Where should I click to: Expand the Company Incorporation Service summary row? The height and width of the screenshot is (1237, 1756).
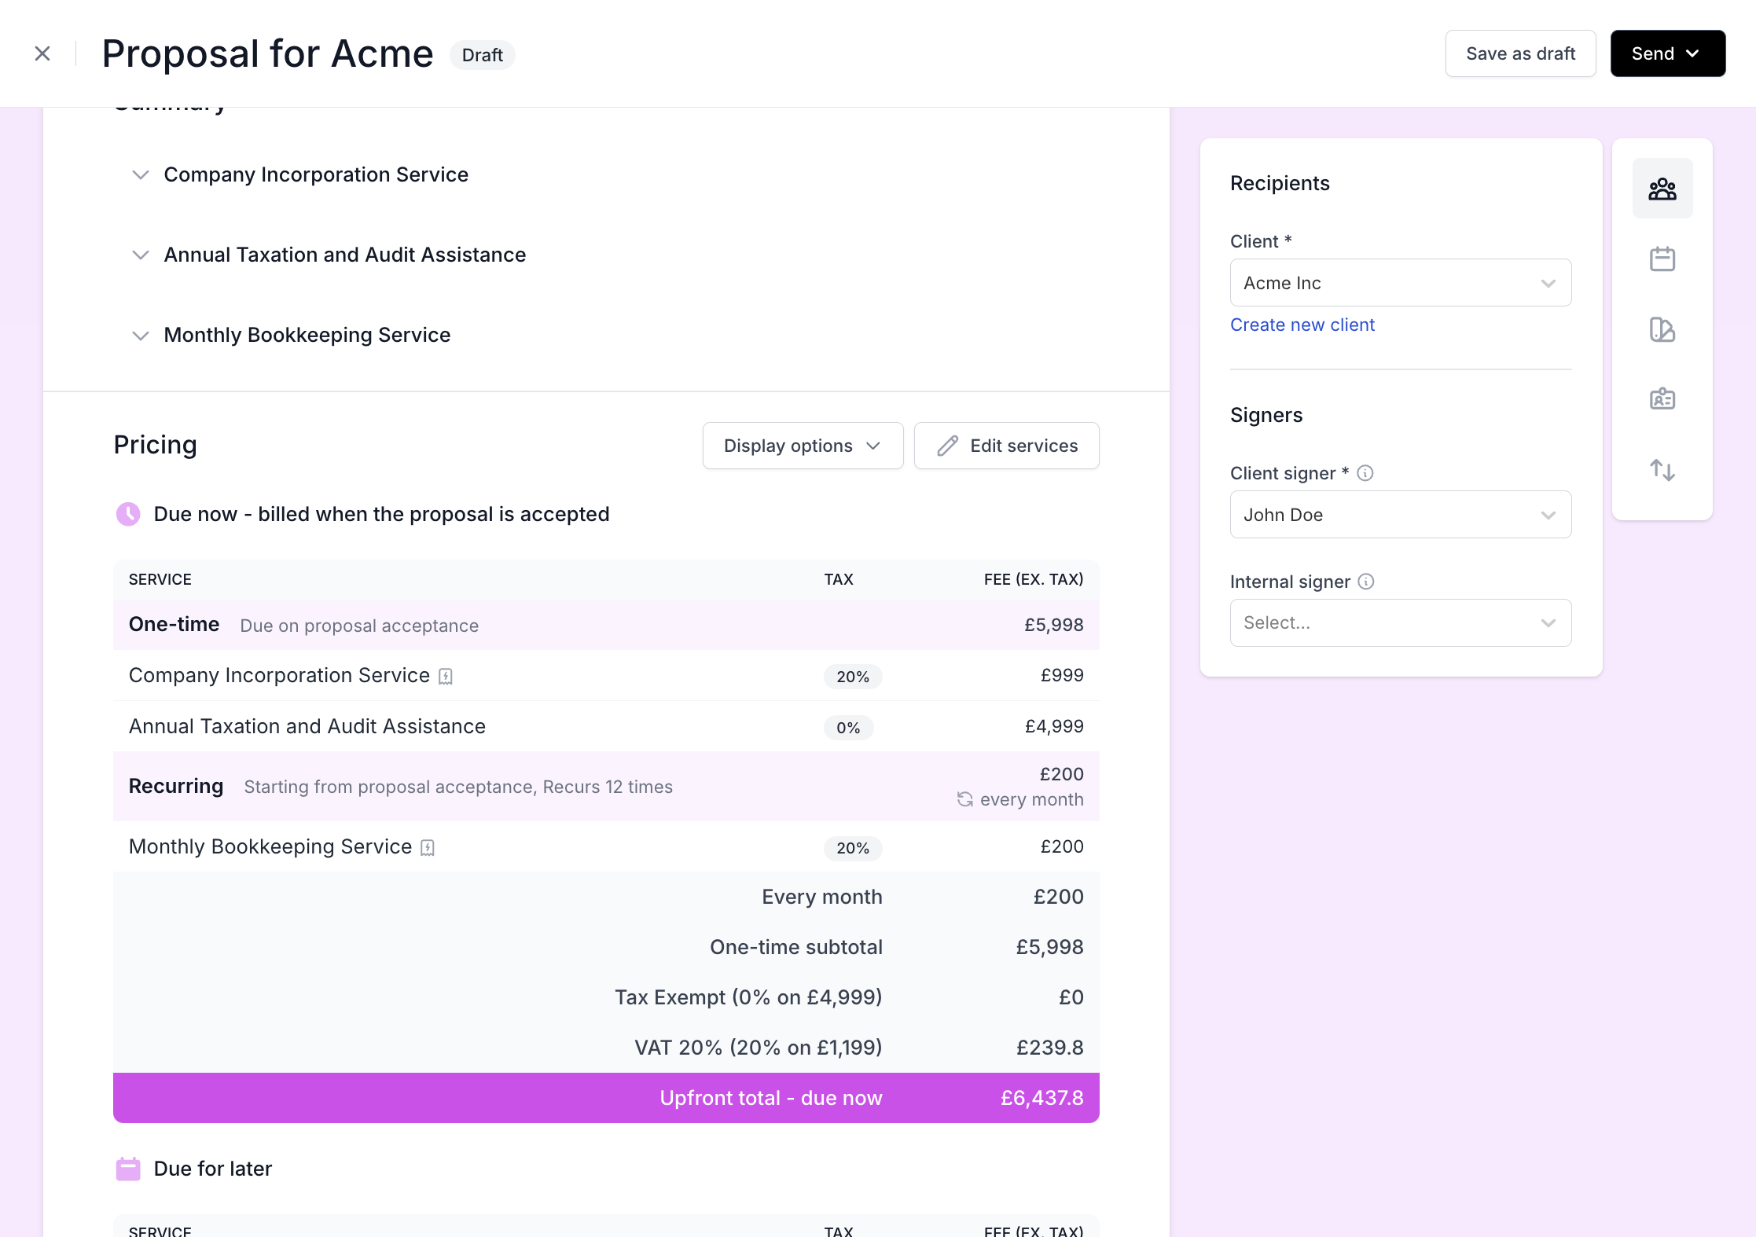(140, 174)
